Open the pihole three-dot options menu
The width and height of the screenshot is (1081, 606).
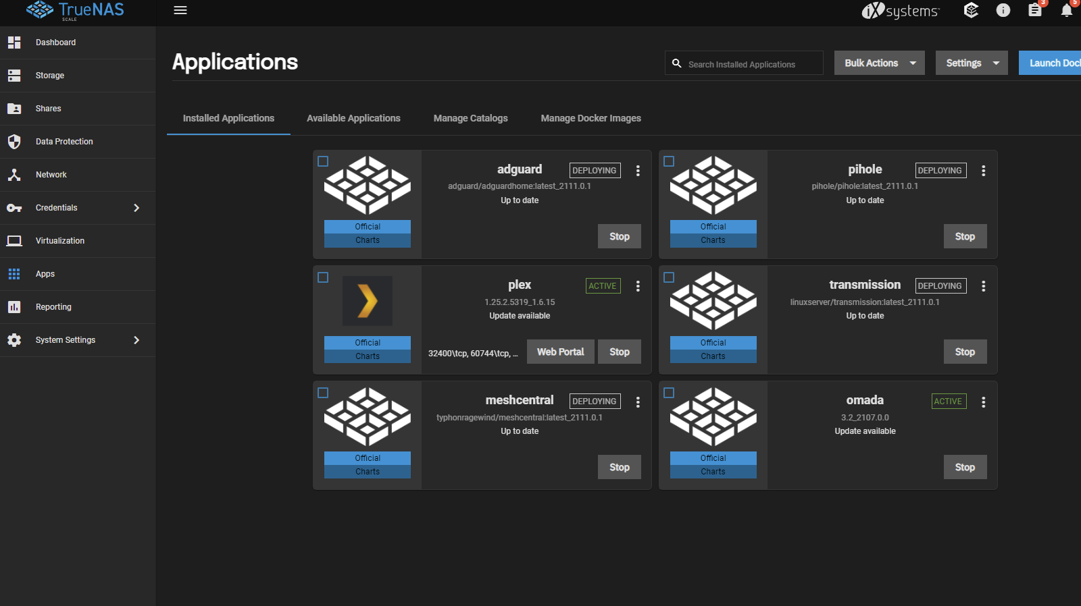984,171
